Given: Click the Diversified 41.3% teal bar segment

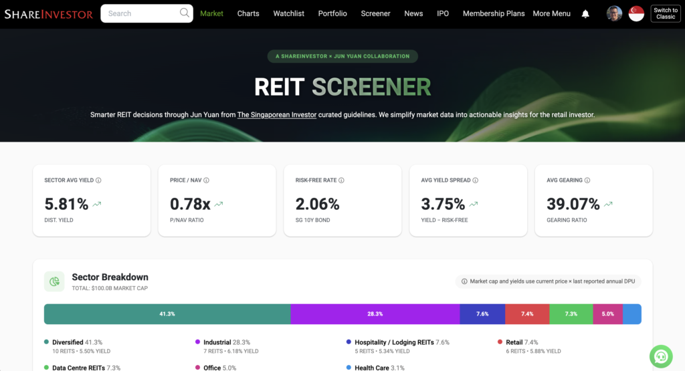Looking at the screenshot, I should (x=167, y=314).
